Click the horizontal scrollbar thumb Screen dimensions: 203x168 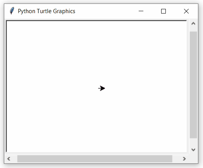[95, 159]
